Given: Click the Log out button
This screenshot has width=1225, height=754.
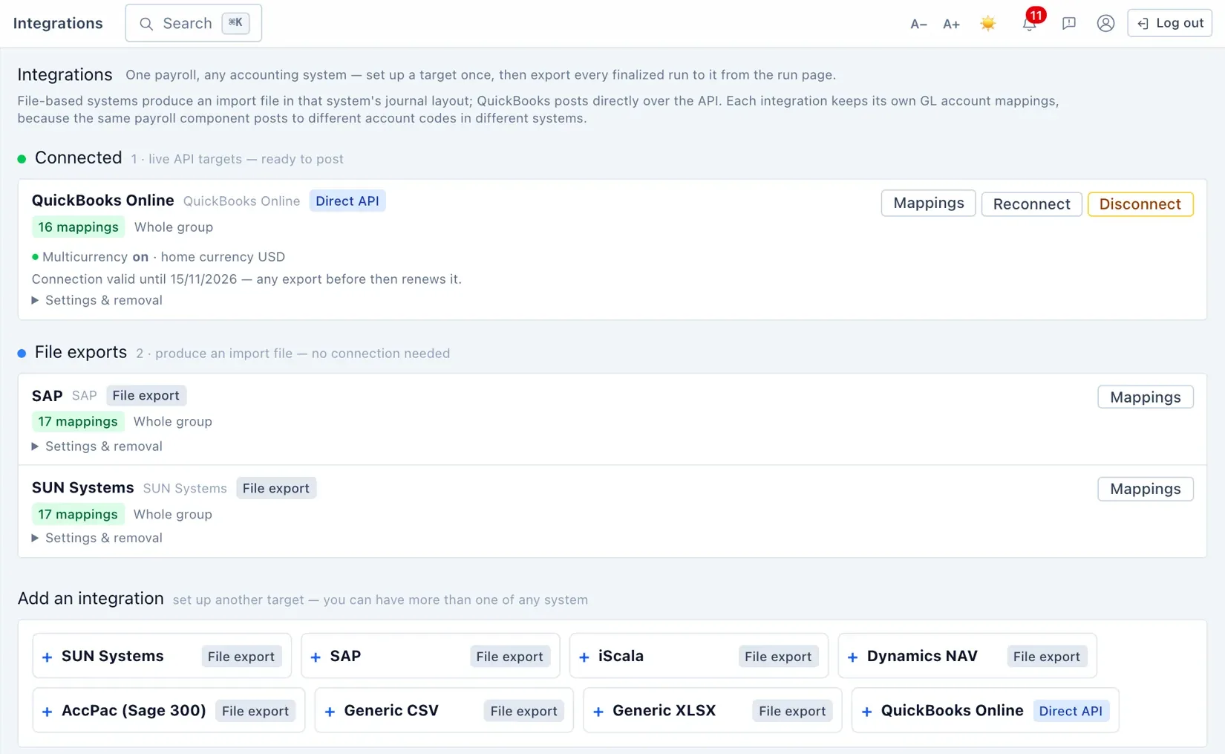Looking at the screenshot, I should 1169,23.
